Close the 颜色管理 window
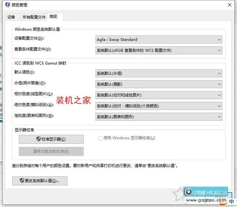The image size is (237, 207). (230, 5)
